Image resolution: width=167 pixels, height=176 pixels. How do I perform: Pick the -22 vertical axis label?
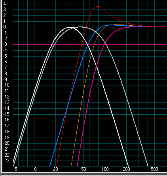(6, 155)
